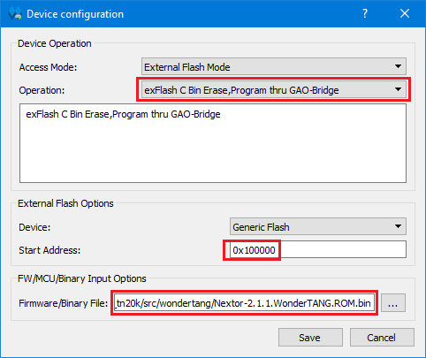Click the Start Address input field
This screenshot has height=358, width=426.
pyautogui.click(x=318, y=250)
